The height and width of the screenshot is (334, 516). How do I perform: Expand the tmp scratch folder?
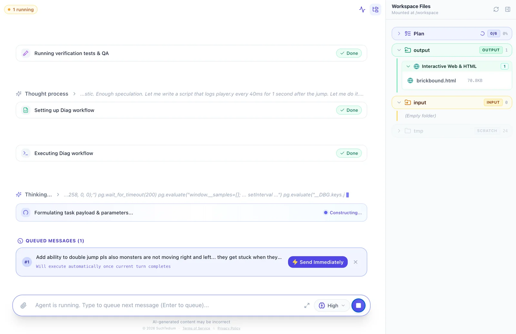click(x=399, y=131)
